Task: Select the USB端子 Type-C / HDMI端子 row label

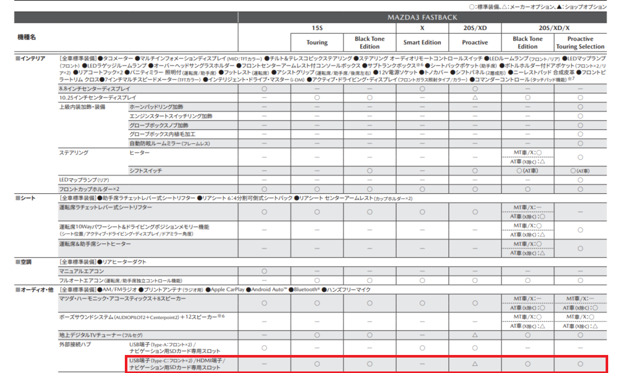Action: [x=177, y=364]
